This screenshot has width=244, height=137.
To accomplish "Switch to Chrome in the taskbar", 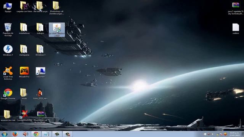I will coord(36,134).
